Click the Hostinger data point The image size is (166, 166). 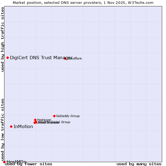pyautogui.click(x=35, y=120)
